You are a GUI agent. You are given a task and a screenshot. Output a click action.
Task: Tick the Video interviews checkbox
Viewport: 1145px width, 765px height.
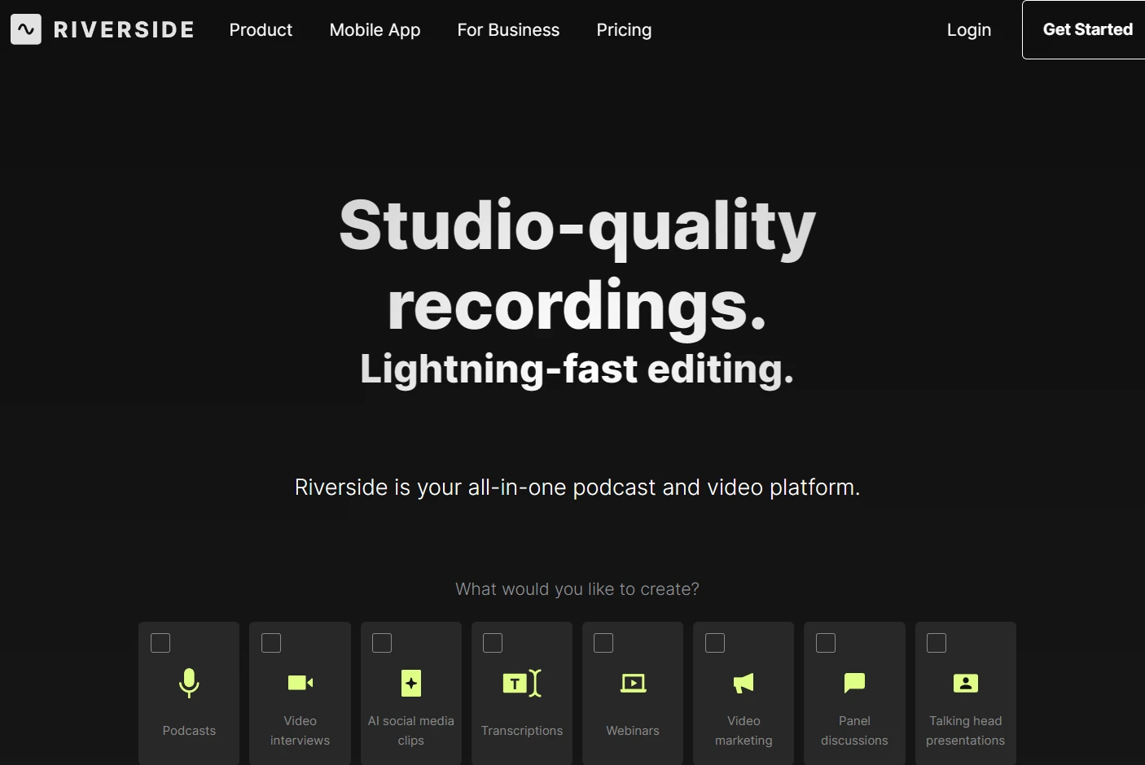[271, 643]
